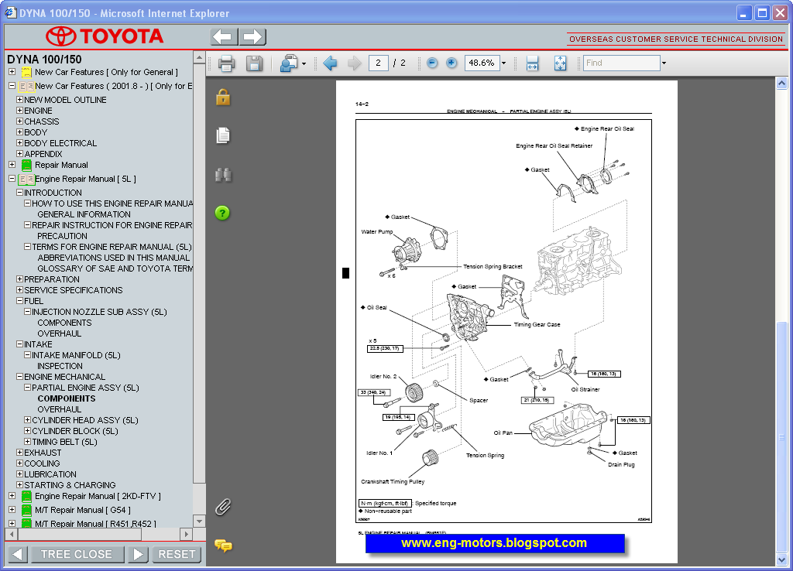Viewport: 793px width, 571px height.
Task: Open security lock panel icon
Action: coord(223,97)
